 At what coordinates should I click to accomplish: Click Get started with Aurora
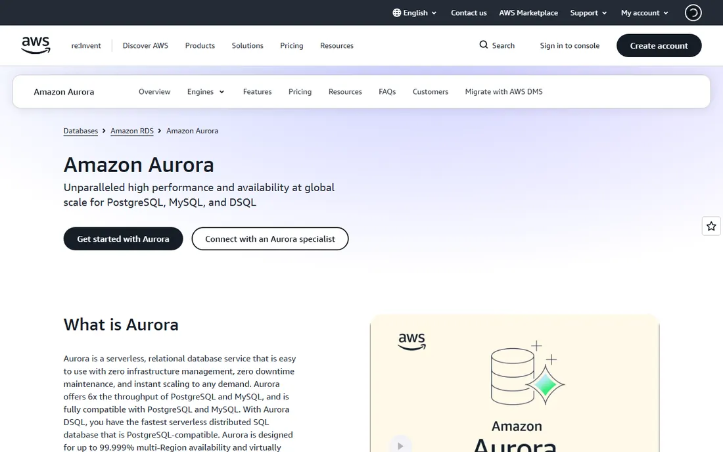[x=123, y=238]
